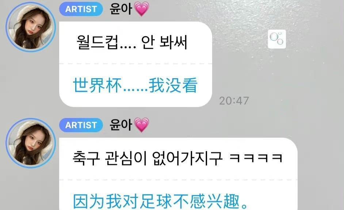Image resolution: width=344 pixels, height=210 pixels.
Task: Tap the pink heart beside the second 윤아 name
Action: click(141, 125)
